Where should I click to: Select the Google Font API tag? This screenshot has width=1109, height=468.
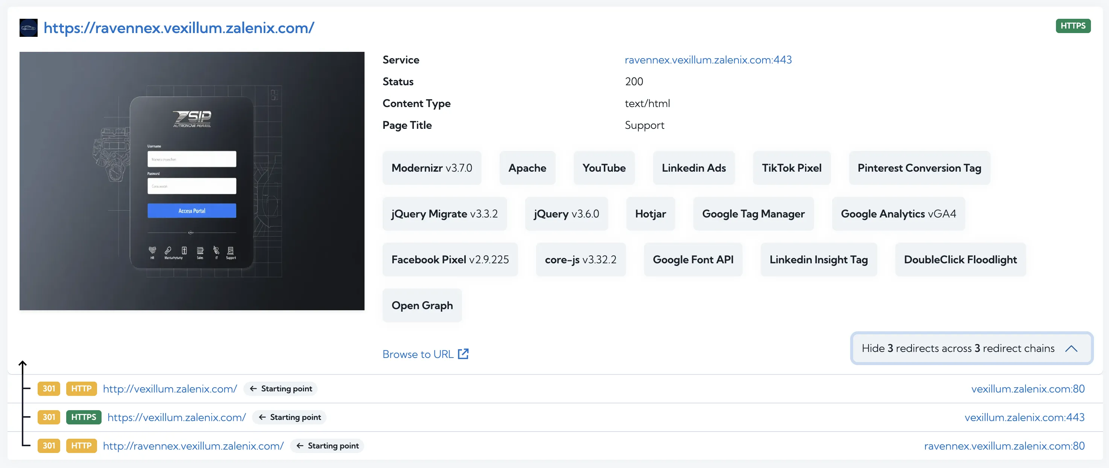click(693, 260)
